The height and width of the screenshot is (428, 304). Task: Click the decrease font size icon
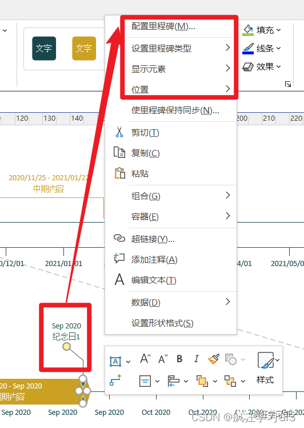click(x=163, y=359)
